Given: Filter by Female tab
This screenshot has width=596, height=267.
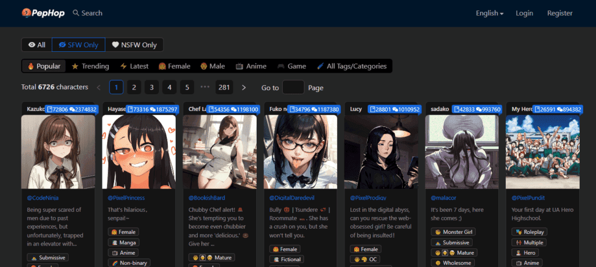Looking at the screenshot, I should [x=175, y=66].
